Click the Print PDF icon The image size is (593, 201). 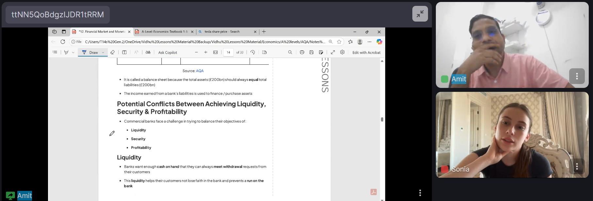pyautogui.click(x=302, y=52)
